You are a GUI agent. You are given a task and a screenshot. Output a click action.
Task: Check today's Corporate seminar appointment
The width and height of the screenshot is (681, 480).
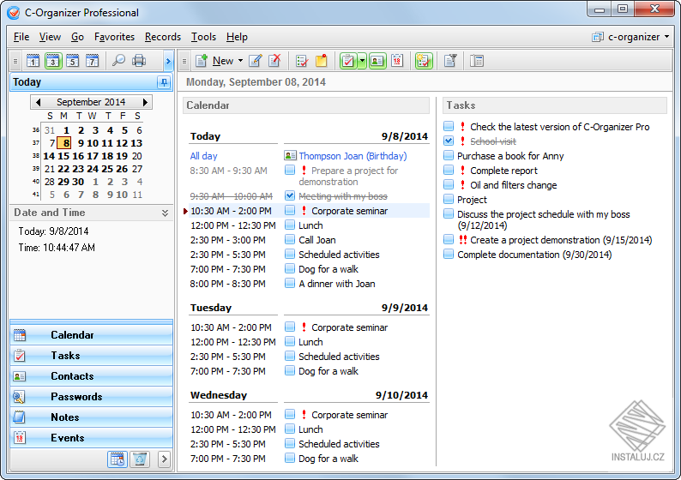point(290,211)
